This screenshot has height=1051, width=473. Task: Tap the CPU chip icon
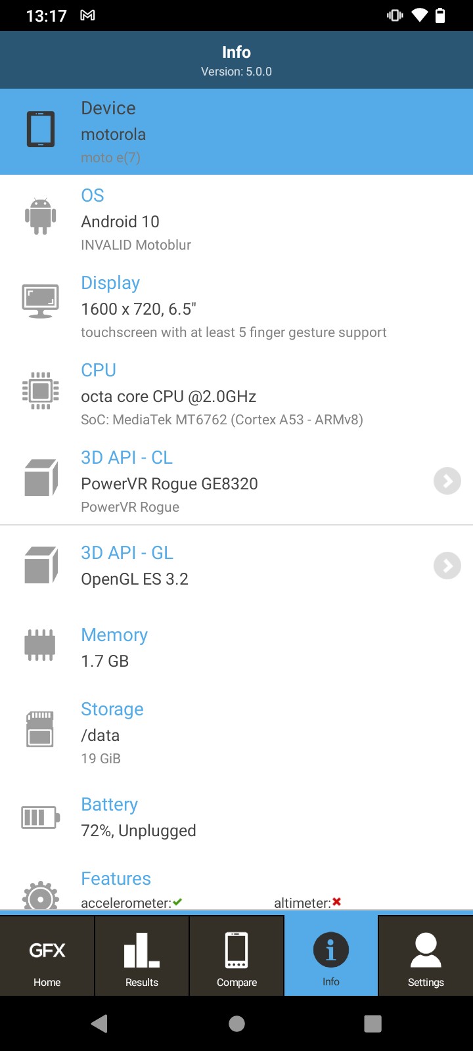(x=41, y=391)
